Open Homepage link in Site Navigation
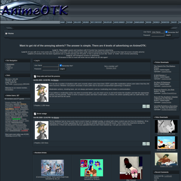 pos(10,64)
